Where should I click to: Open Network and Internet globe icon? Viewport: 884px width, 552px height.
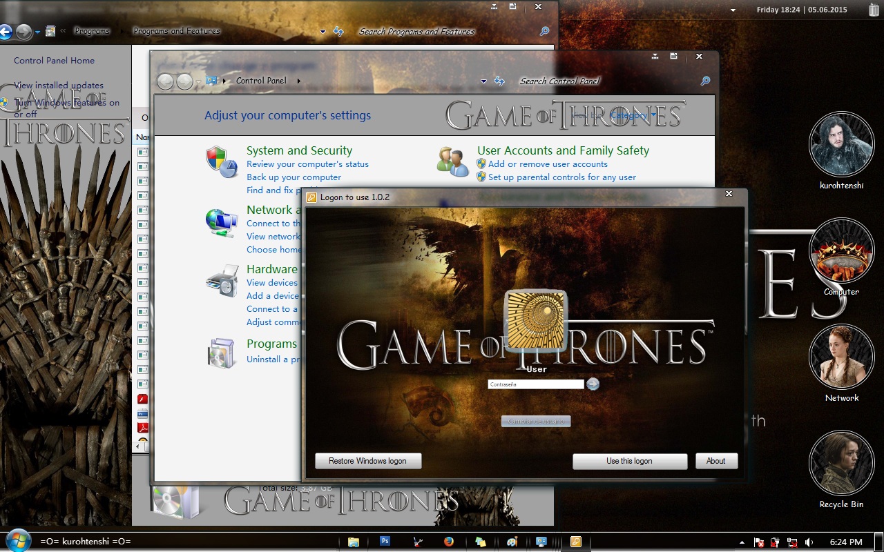222,222
